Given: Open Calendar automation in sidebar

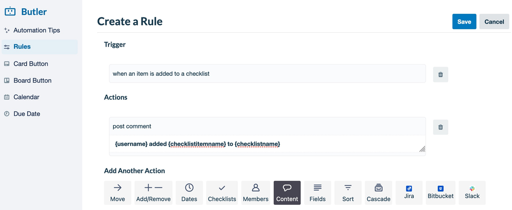Looking at the screenshot, I should tap(26, 97).
